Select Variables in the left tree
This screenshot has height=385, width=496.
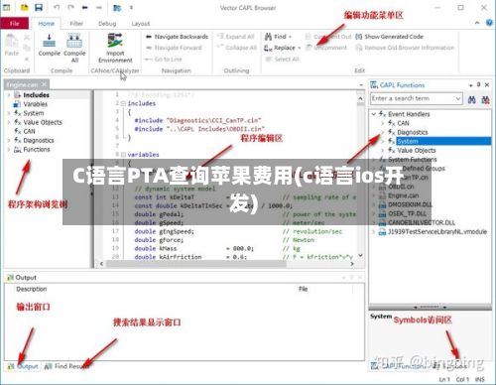(x=35, y=104)
